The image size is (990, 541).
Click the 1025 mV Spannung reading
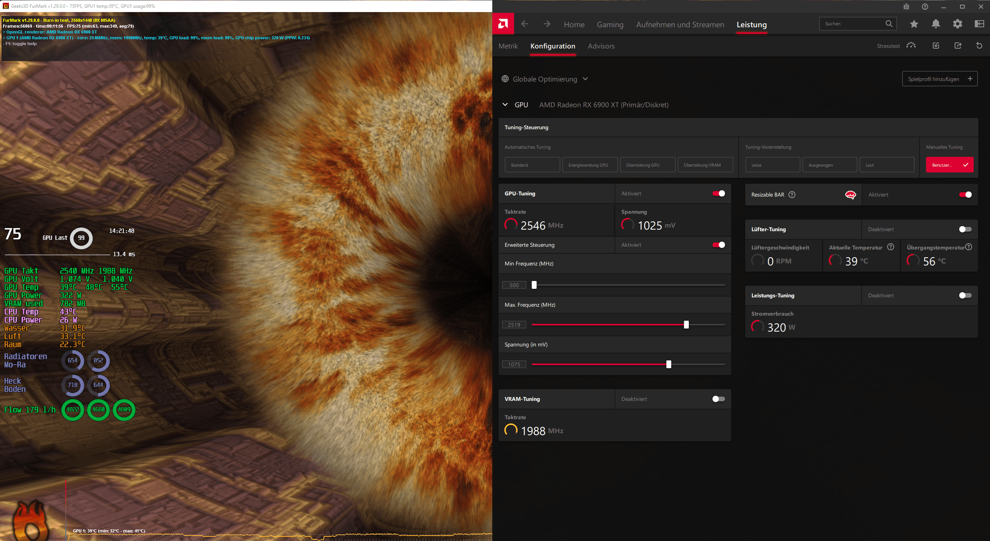[656, 225]
